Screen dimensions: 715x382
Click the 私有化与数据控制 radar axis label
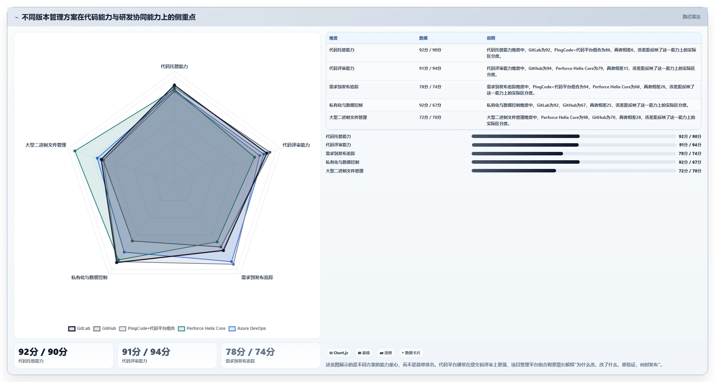pos(89,277)
